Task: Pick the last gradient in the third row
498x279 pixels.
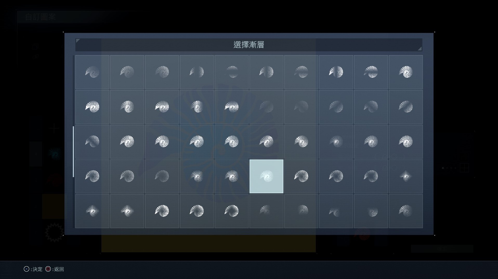Action: click(x=406, y=142)
